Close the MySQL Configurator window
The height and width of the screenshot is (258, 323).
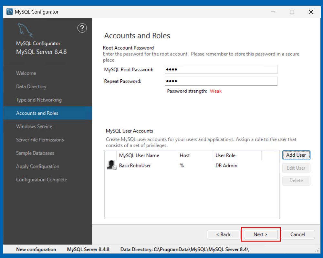click(311, 12)
